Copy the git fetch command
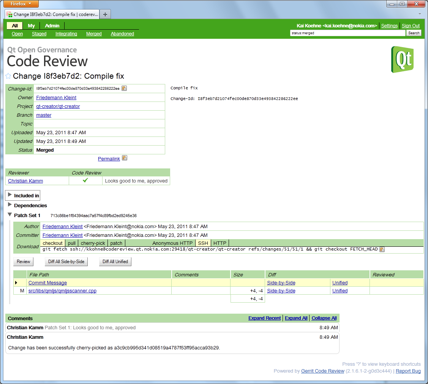This screenshot has width=428, height=384. [x=382, y=249]
